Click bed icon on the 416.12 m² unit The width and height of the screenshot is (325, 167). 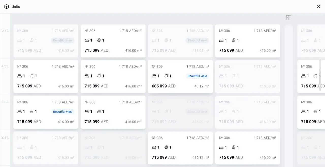click(154, 147)
